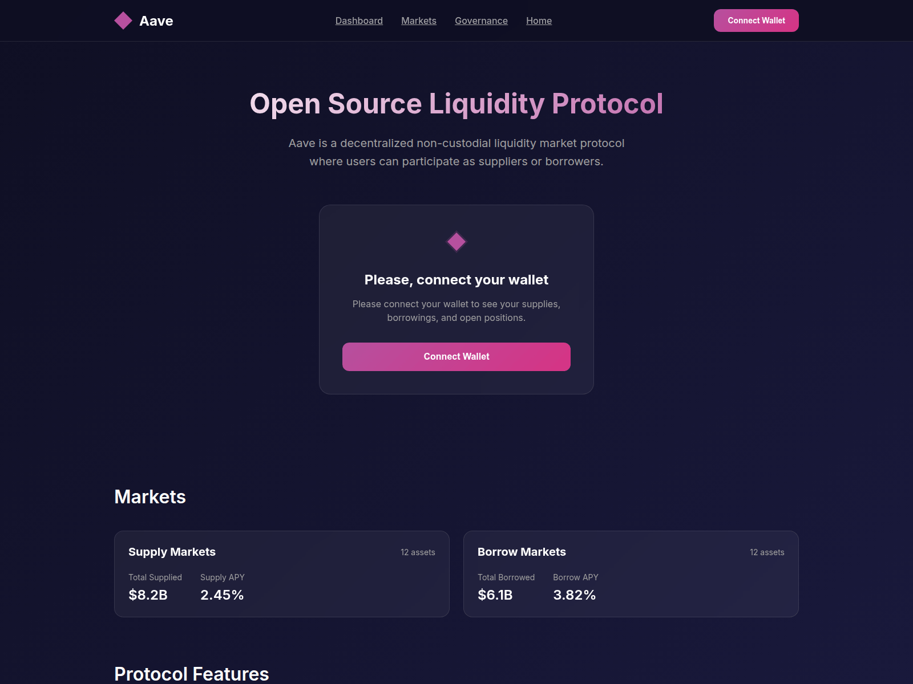Open the Governance page
Image resolution: width=913 pixels, height=684 pixels.
pyautogui.click(x=481, y=21)
